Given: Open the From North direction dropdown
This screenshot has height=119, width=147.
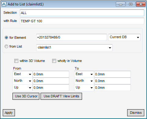Looking at the screenshot, I should click(x=23, y=81).
